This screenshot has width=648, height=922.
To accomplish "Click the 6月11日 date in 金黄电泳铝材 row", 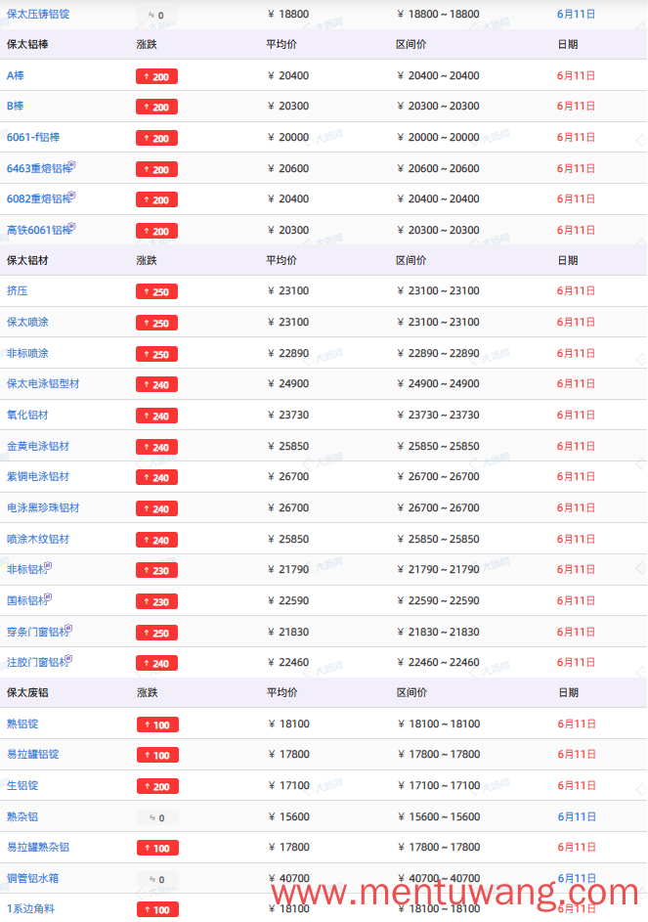I will point(577,446).
